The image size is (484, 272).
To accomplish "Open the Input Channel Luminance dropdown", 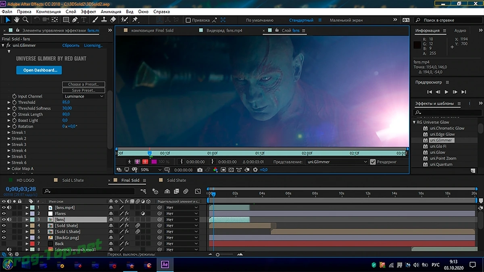I will (83, 96).
